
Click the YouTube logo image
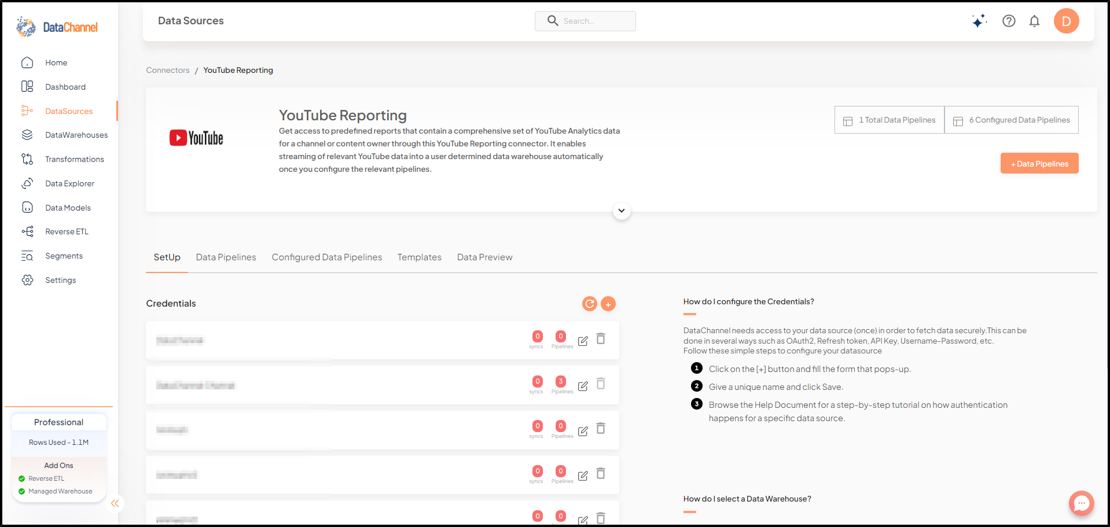(196, 138)
